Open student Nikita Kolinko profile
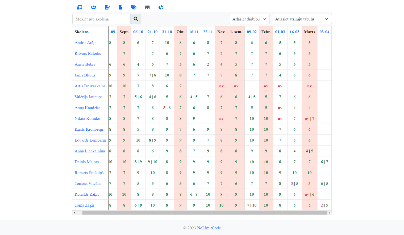 [x=87, y=119]
